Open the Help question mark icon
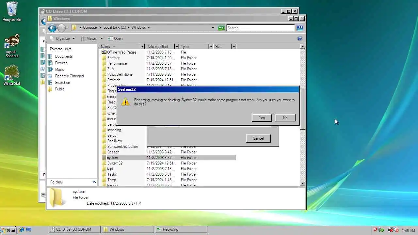This screenshot has height=235, width=418. [x=300, y=39]
